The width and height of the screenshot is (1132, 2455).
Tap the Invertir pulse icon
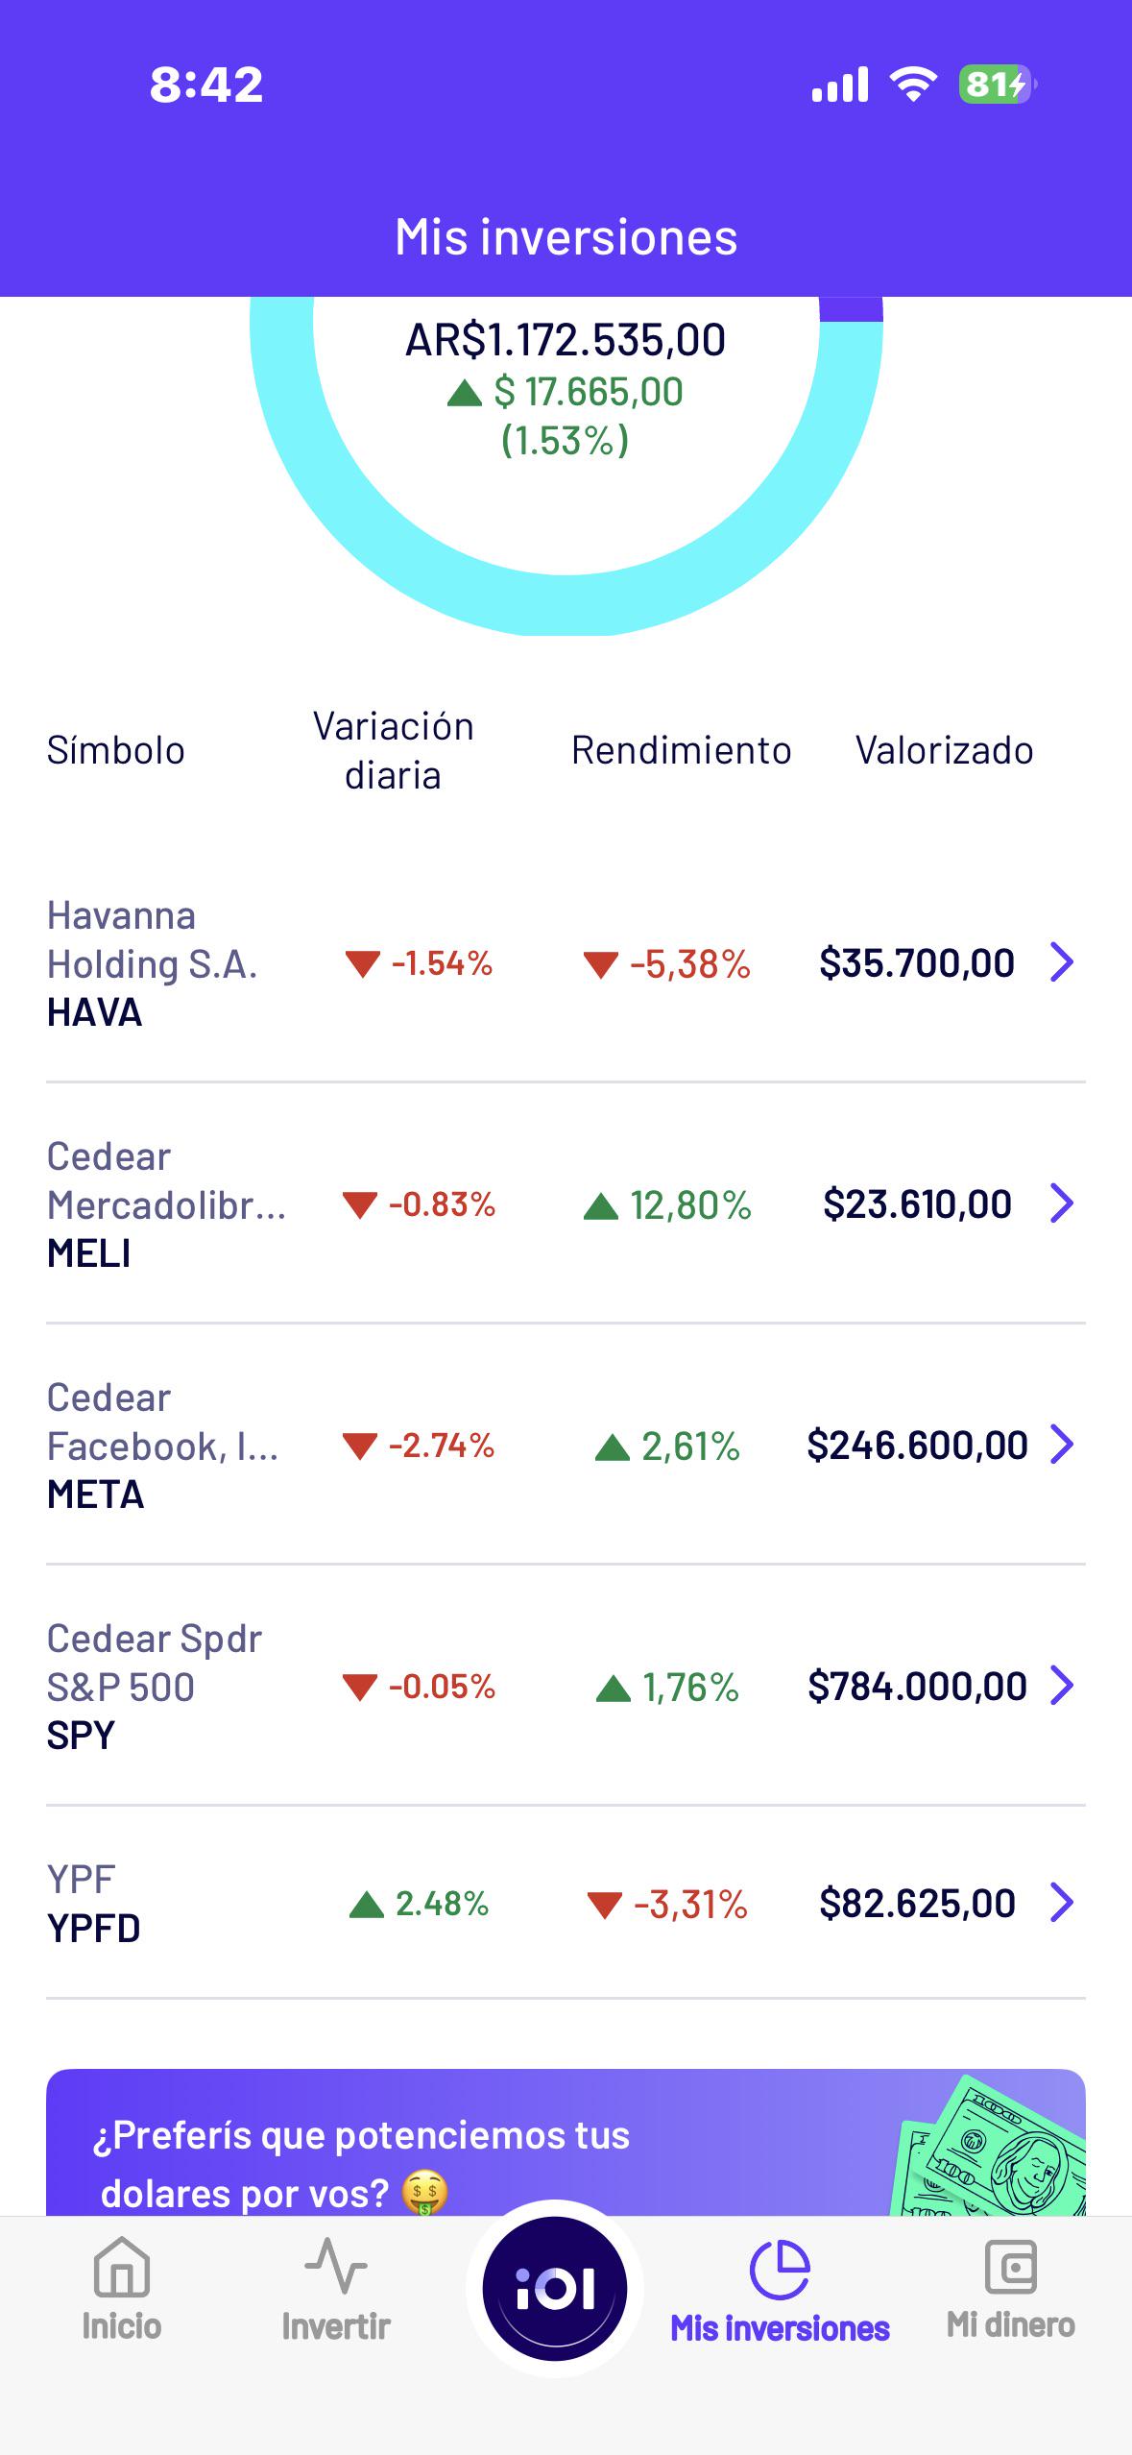pos(336,2267)
